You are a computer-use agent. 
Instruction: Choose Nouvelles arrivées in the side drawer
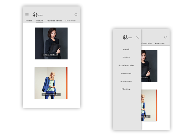point(126,65)
